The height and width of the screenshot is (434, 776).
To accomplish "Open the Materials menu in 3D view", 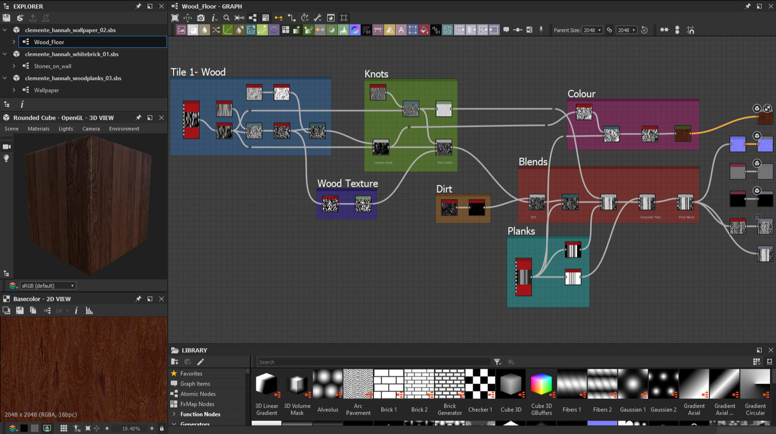I will (38, 129).
